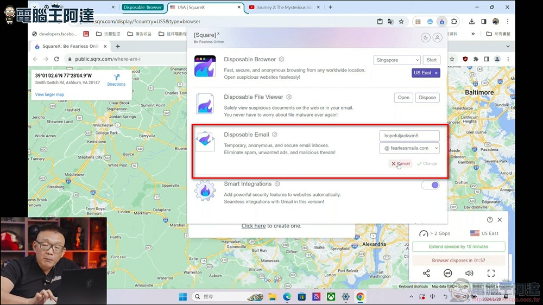Open Chrome from the taskbar
This screenshot has height=305, width=543.
click(x=360, y=297)
